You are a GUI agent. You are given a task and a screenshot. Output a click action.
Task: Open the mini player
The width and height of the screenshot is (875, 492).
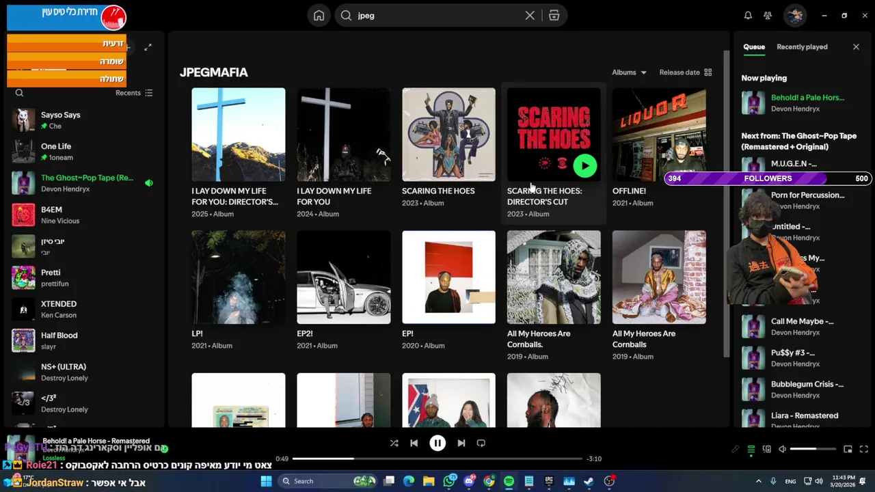tap(848, 449)
